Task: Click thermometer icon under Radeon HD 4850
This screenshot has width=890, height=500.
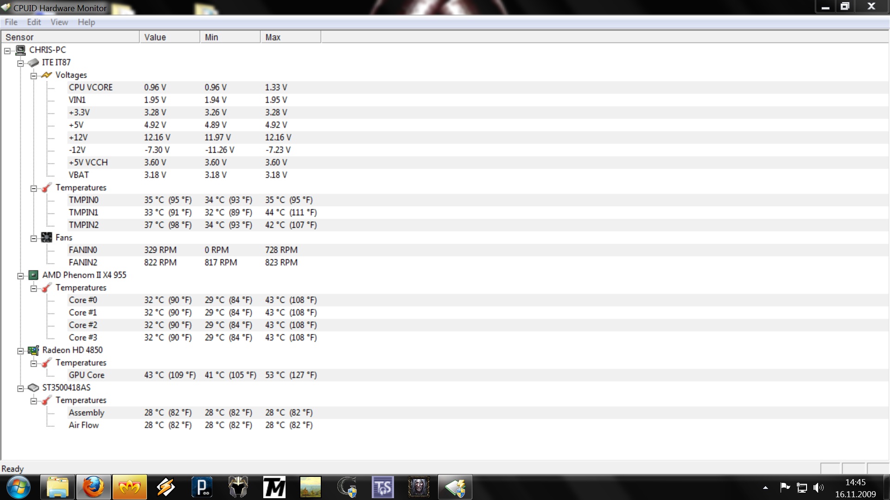Action: tap(46, 363)
